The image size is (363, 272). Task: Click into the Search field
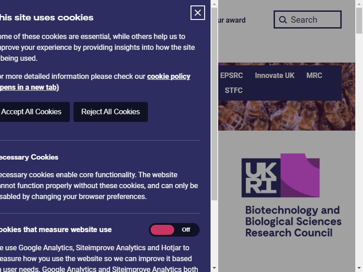coord(308,19)
